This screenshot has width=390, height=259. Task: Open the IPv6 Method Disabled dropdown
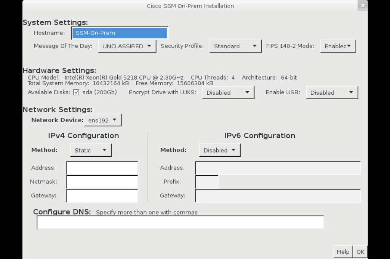[x=220, y=150]
